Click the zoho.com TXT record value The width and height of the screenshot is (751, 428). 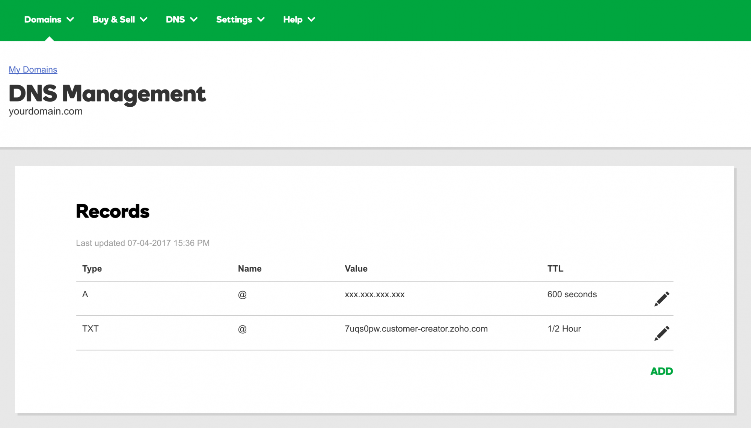click(416, 329)
